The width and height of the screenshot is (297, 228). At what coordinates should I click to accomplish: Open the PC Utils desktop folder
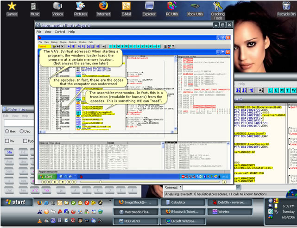click(172, 9)
